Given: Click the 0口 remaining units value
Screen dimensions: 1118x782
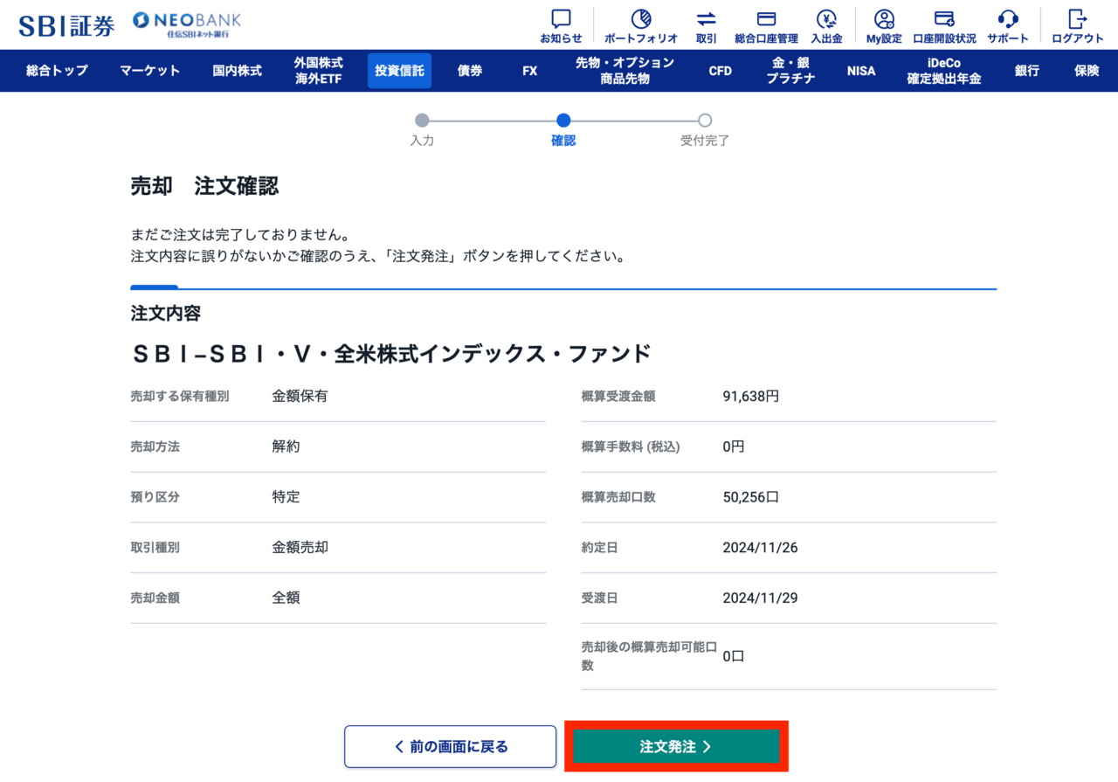Looking at the screenshot, I should coord(734,656).
